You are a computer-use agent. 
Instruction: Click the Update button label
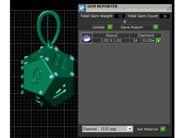coord(99,27)
